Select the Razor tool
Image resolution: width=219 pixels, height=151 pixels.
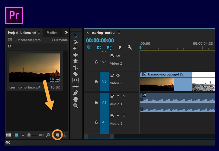(x=76, y=74)
